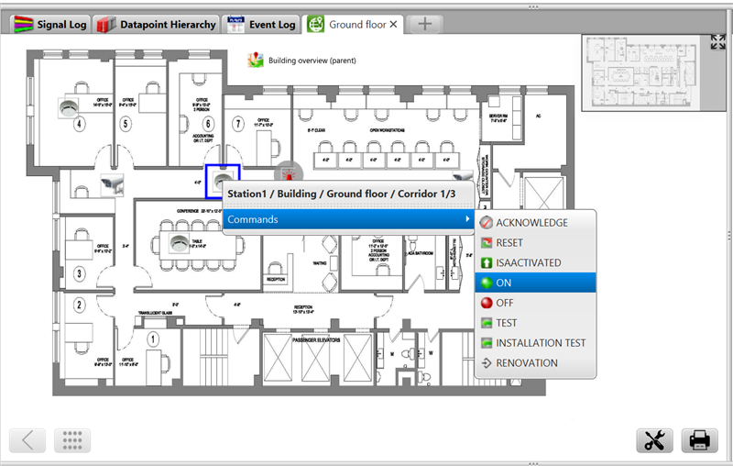Select the ON command
The image size is (733, 466).
(x=504, y=283)
